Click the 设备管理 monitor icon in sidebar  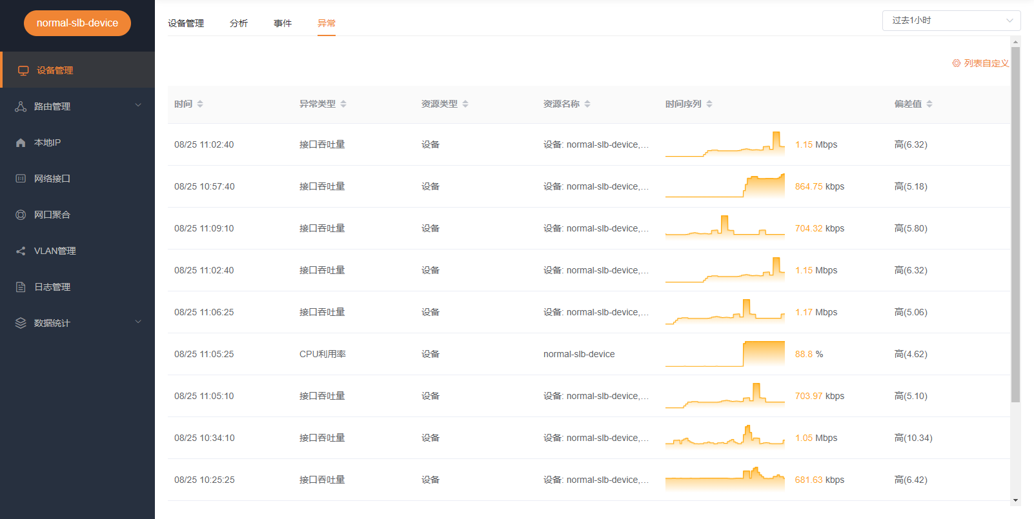23,70
